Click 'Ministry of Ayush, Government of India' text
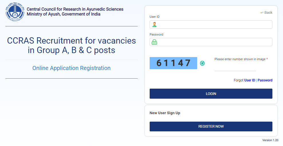Image resolution: width=283 pixels, height=146 pixels. 64,14
